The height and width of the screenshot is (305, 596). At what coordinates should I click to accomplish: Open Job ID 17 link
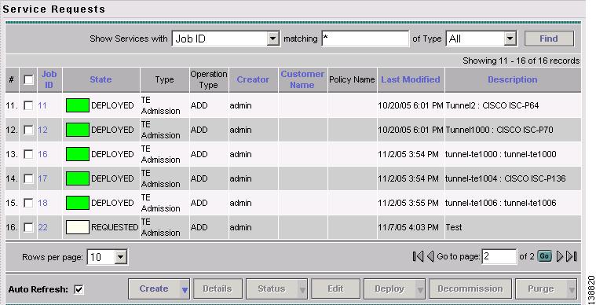tap(42, 178)
